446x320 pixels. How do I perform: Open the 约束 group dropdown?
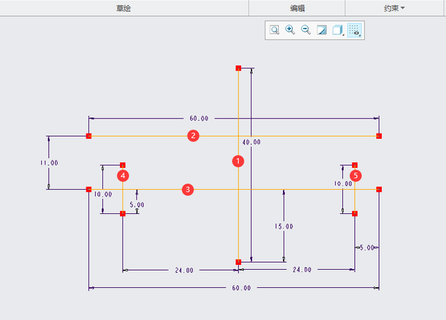pos(394,8)
